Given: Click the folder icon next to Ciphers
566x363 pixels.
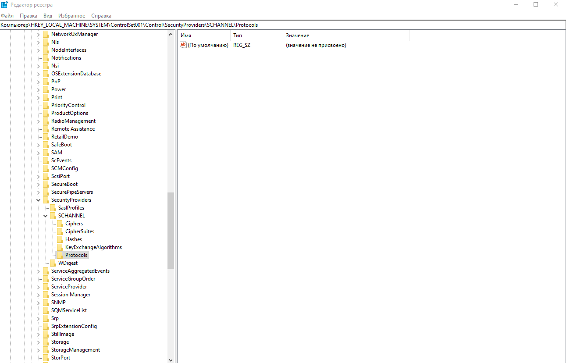Looking at the screenshot, I should pyautogui.click(x=60, y=224).
